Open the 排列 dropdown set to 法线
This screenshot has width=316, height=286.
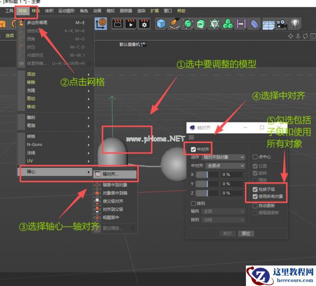224,220
